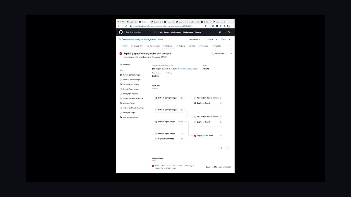Open successful Refresh Control Images job in sidebar

(131, 75)
